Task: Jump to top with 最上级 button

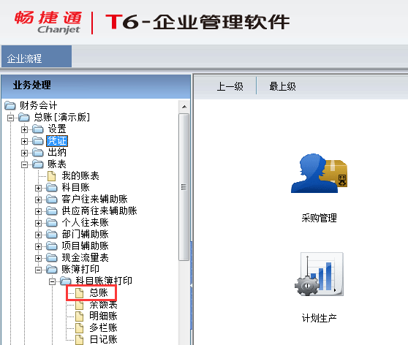Action: (x=282, y=86)
